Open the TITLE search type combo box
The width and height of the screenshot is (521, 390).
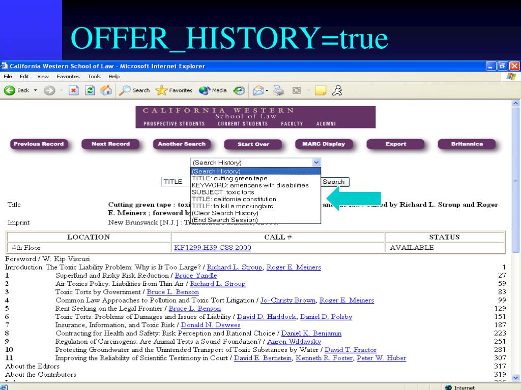pyautogui.click(x=176, y=182)
